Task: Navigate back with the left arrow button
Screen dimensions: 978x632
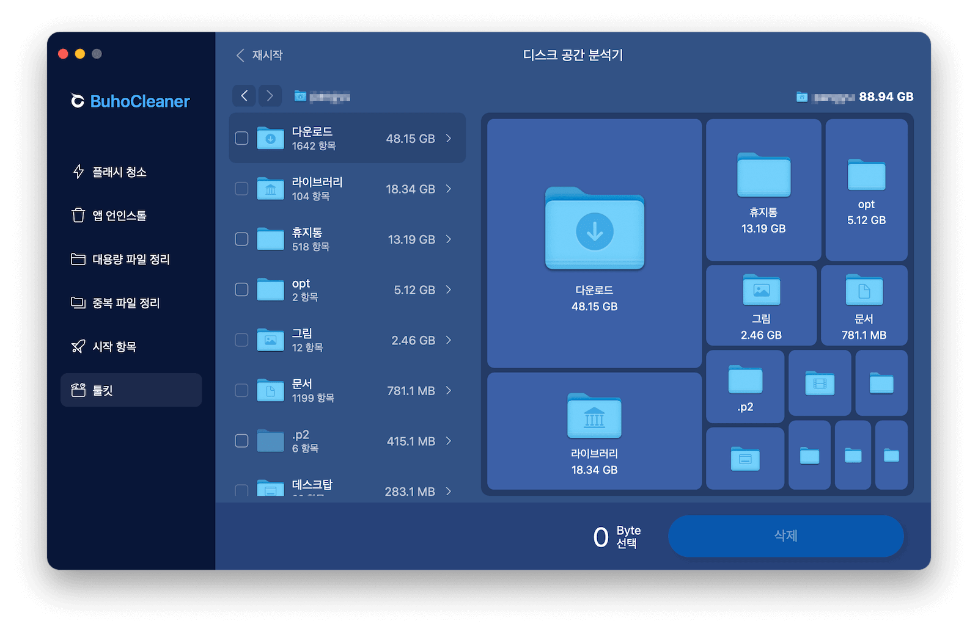Action: 244,96
